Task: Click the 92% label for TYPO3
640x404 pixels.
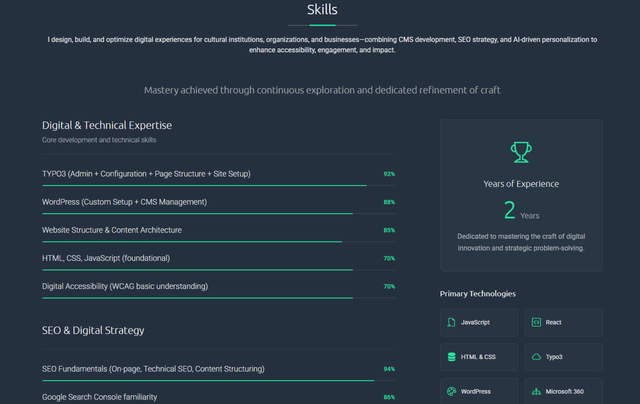Action: click(x=389, y=174)
